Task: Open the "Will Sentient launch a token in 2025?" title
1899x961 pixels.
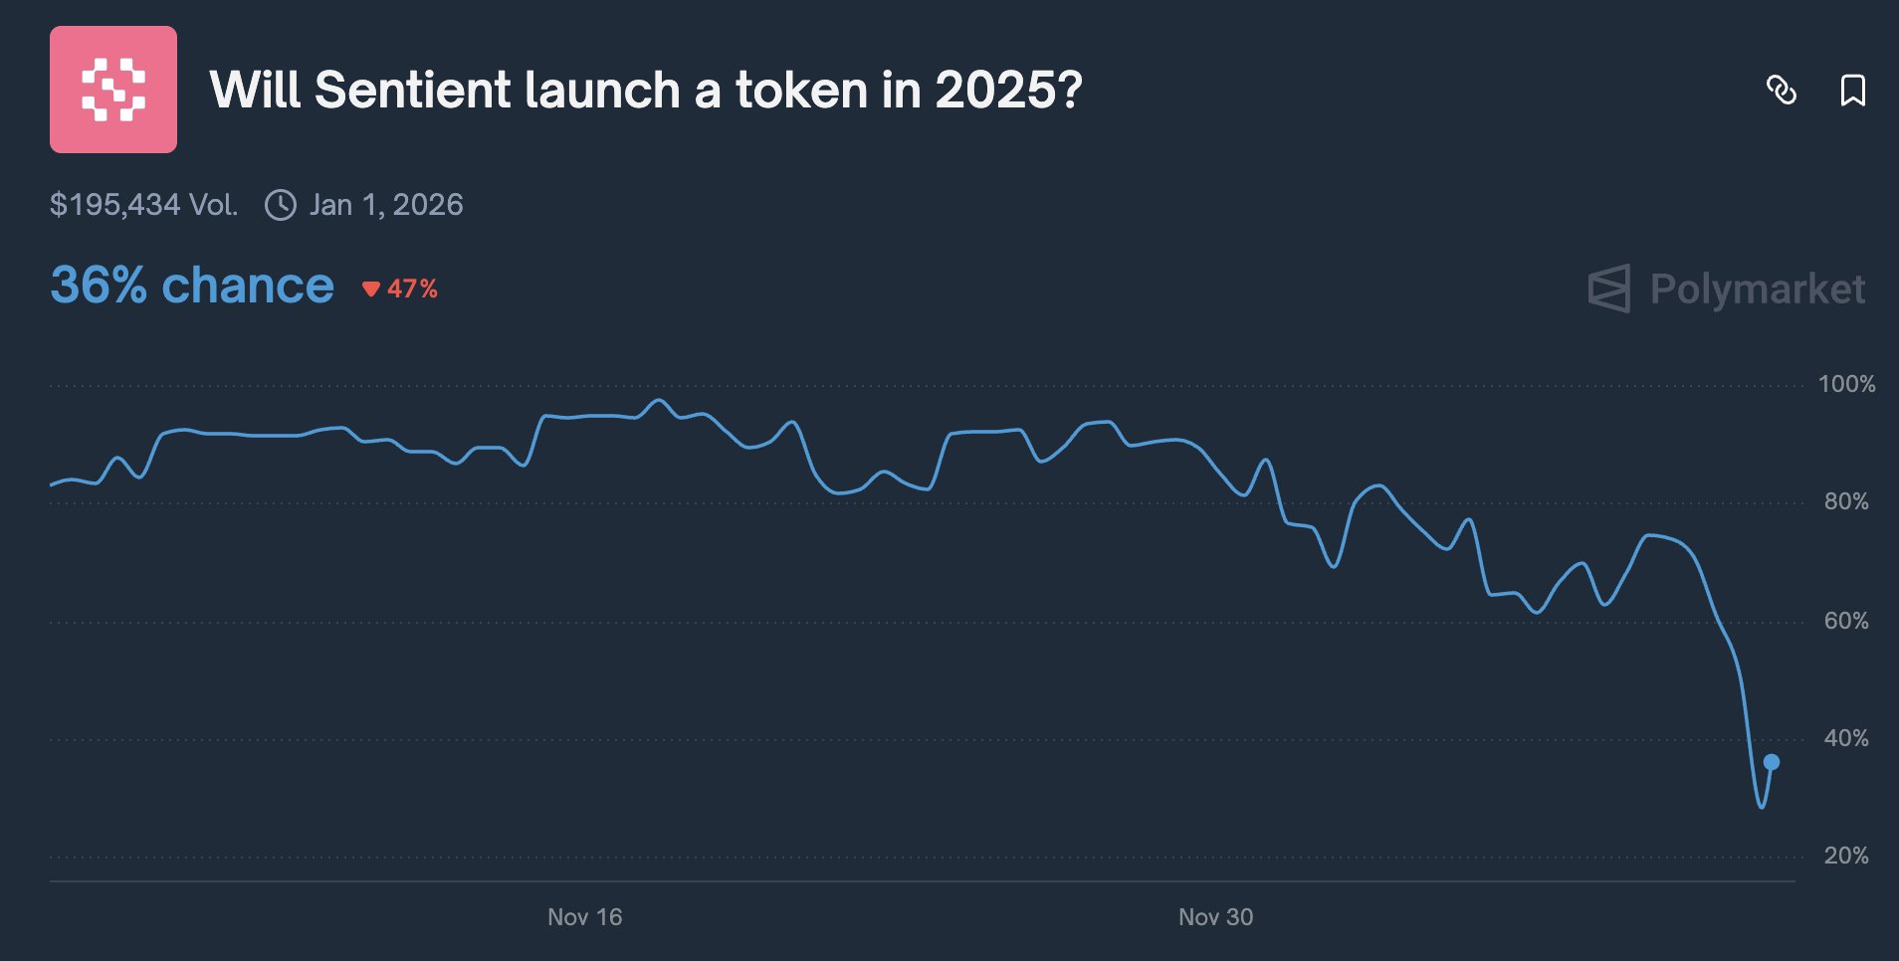Action: [645, 90]
